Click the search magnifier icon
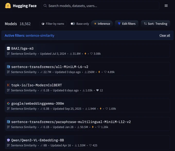175x151 pixels. tap(45, 6)
